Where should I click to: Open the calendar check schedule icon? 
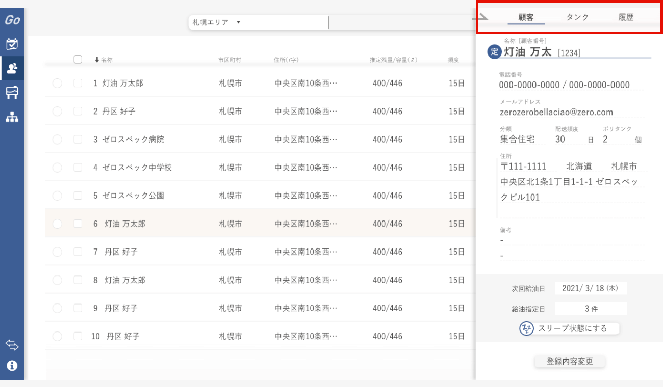click(x=12, y=44)
